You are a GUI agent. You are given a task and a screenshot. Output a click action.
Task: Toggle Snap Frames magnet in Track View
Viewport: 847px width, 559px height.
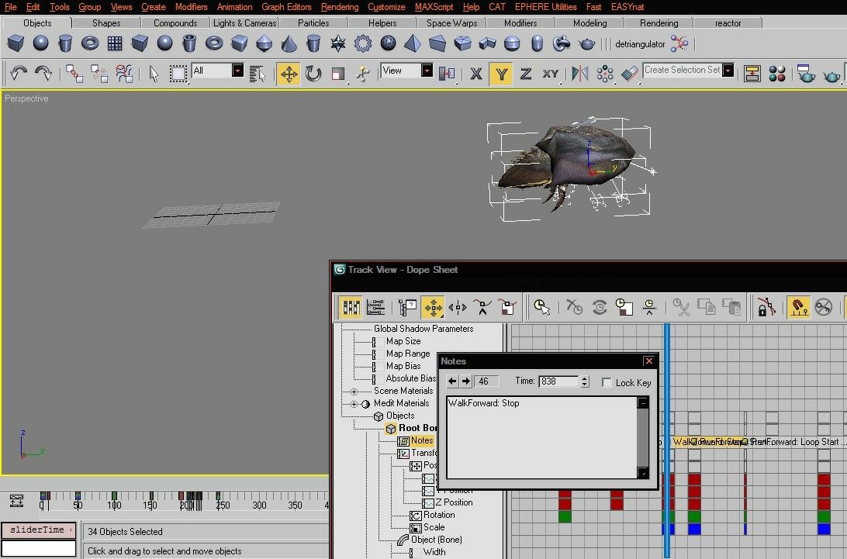tap(798, 307)
